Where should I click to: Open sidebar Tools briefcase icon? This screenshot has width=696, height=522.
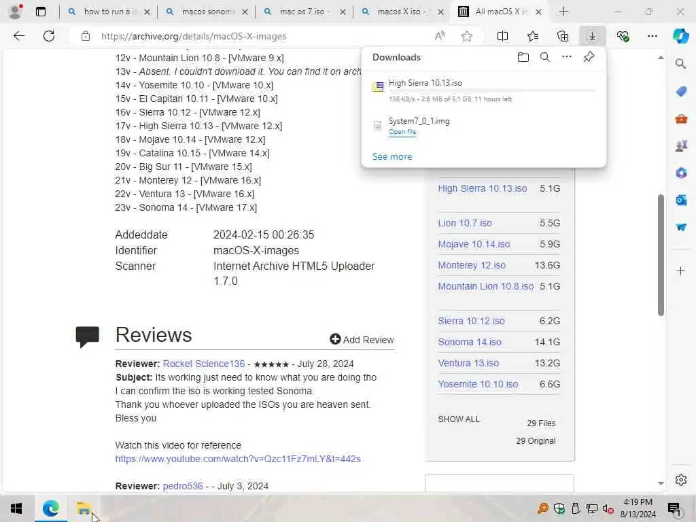681,118
